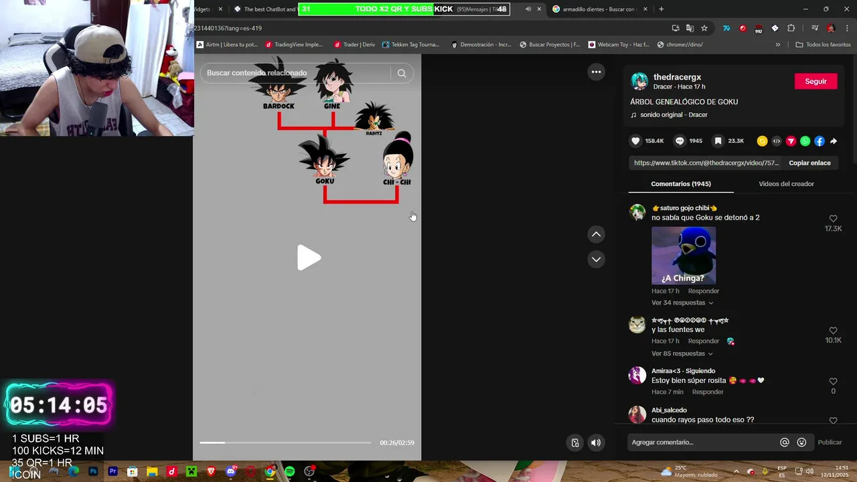Like the video via heart icon
857x482 pixels.
(x=636, y=141)
